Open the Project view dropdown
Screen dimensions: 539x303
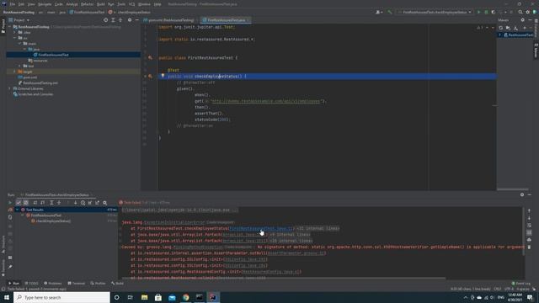[x=19, y=20]
